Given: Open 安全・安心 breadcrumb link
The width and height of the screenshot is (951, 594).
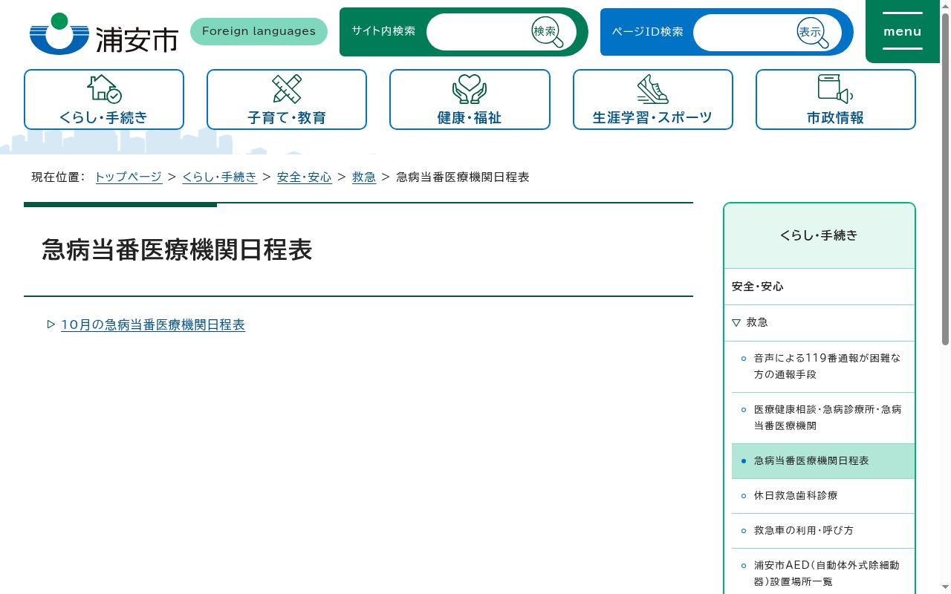Looking at the screenshot, I should pyautogui.click(x=305, y=177).
